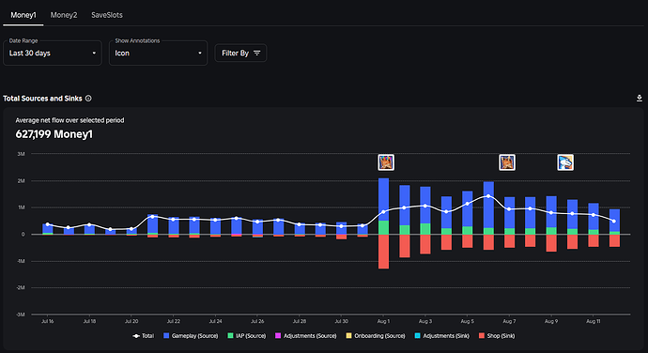648x353 pixels.
Task: Open the Show Annotations dropdown
Action: [x=159, y=53]
